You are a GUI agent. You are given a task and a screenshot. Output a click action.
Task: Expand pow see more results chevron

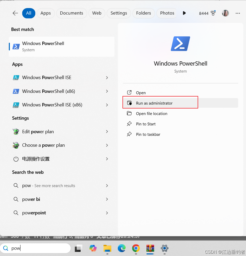[107, 185]
